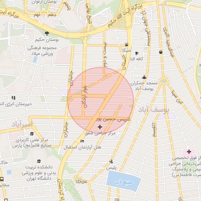Click the ادریس حسین پور street label

113,119
